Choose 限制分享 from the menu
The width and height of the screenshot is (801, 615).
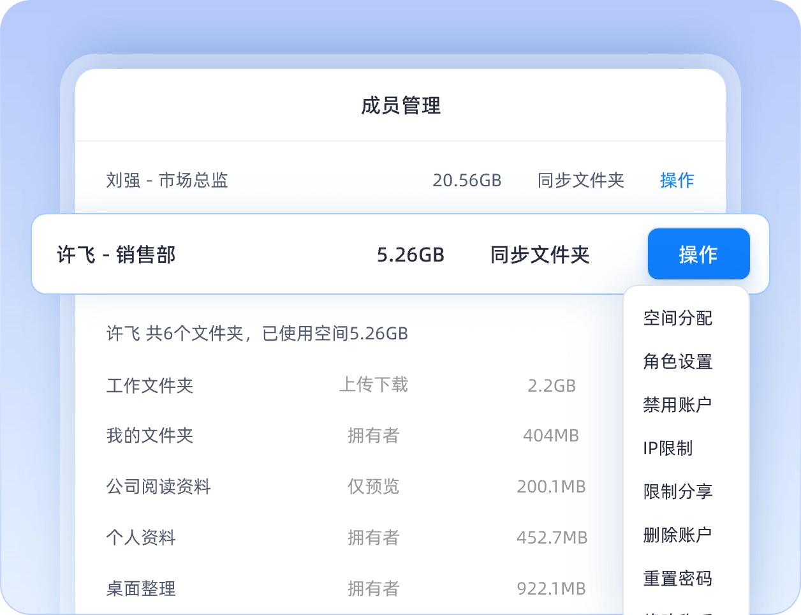(x=677, y=492)
